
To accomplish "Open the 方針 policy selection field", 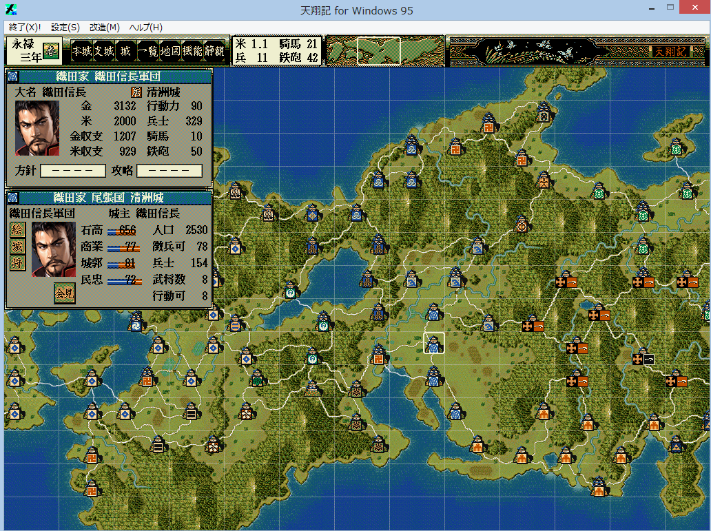I will [72, 170].
